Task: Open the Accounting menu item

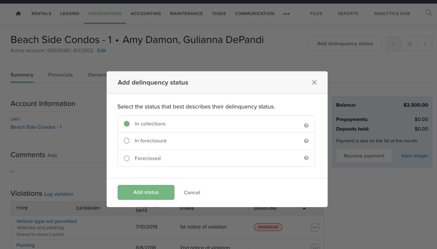Action: 145,13
